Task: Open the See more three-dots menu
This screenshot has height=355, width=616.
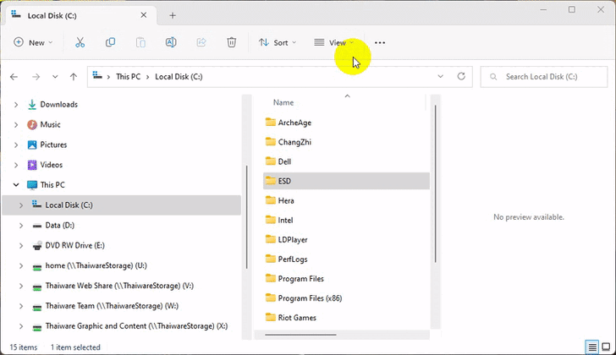Action: tap(380, 43)
